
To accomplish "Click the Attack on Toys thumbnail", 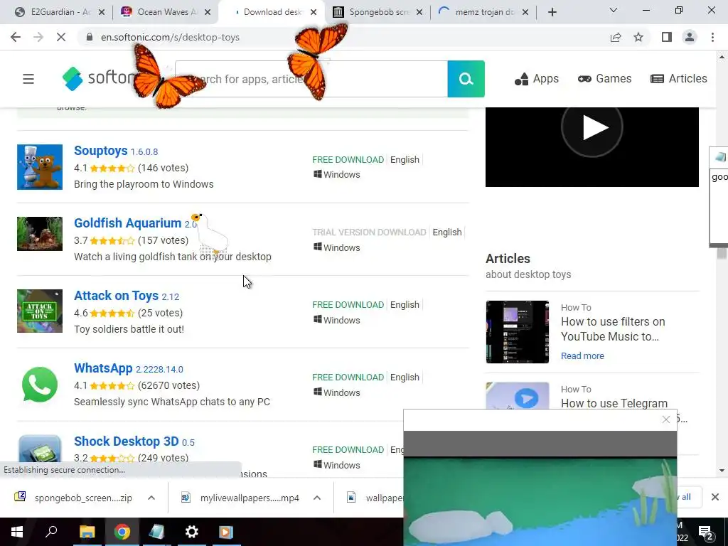I will (40, 311).
